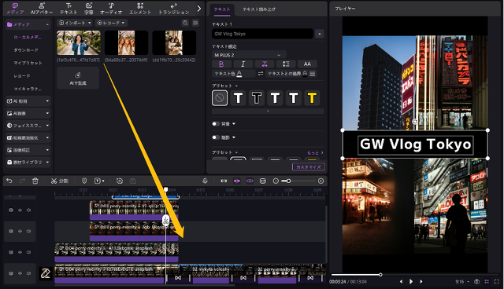Switch to the テキスト tab in top bar

(x=69, y=9)
